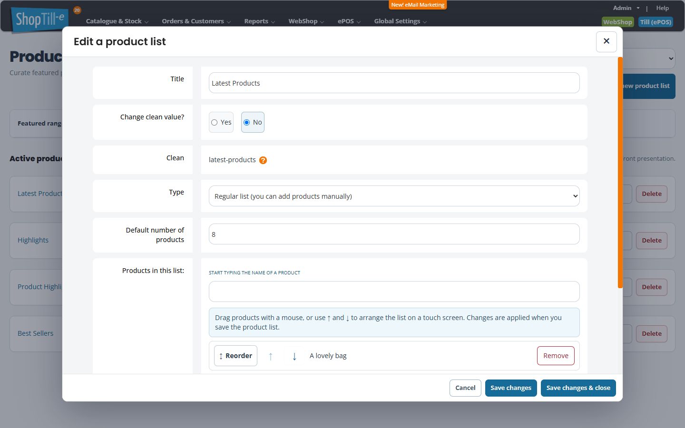Screen dimensions: 685x428
Task: Click the orange 20 notification badge
Action: pyautogui.click(x=77, y=10)
